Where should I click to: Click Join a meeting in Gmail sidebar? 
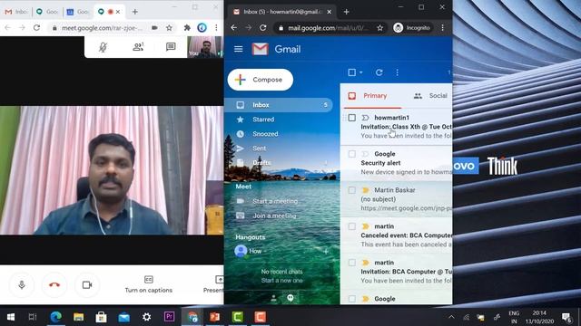(x=274, y=216)
